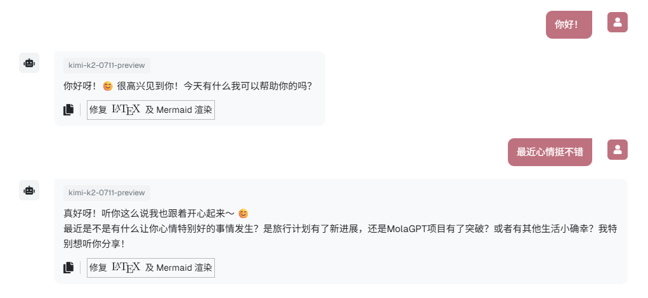Click the phrase "或者有其他生活小确幸"
Screen dimensions: 648x298
click(x=540, y=229)
